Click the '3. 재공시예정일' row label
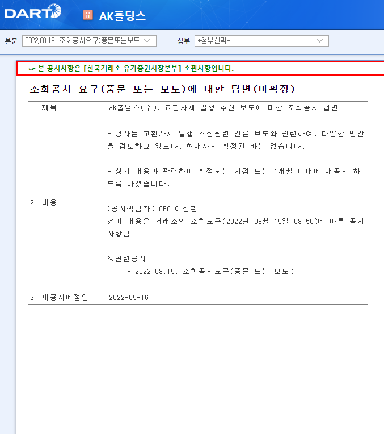The width and height of the screenshot is (384, 434). tap(59, 298)
